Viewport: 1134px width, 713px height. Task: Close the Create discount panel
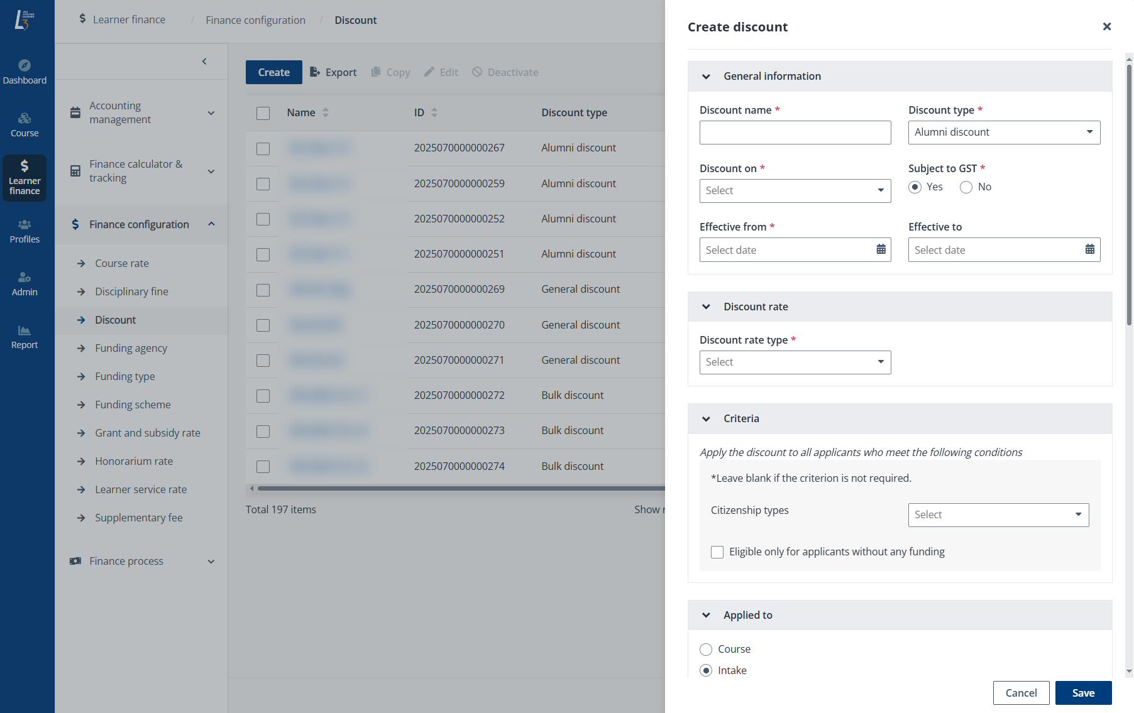(x=1106, y=26)
